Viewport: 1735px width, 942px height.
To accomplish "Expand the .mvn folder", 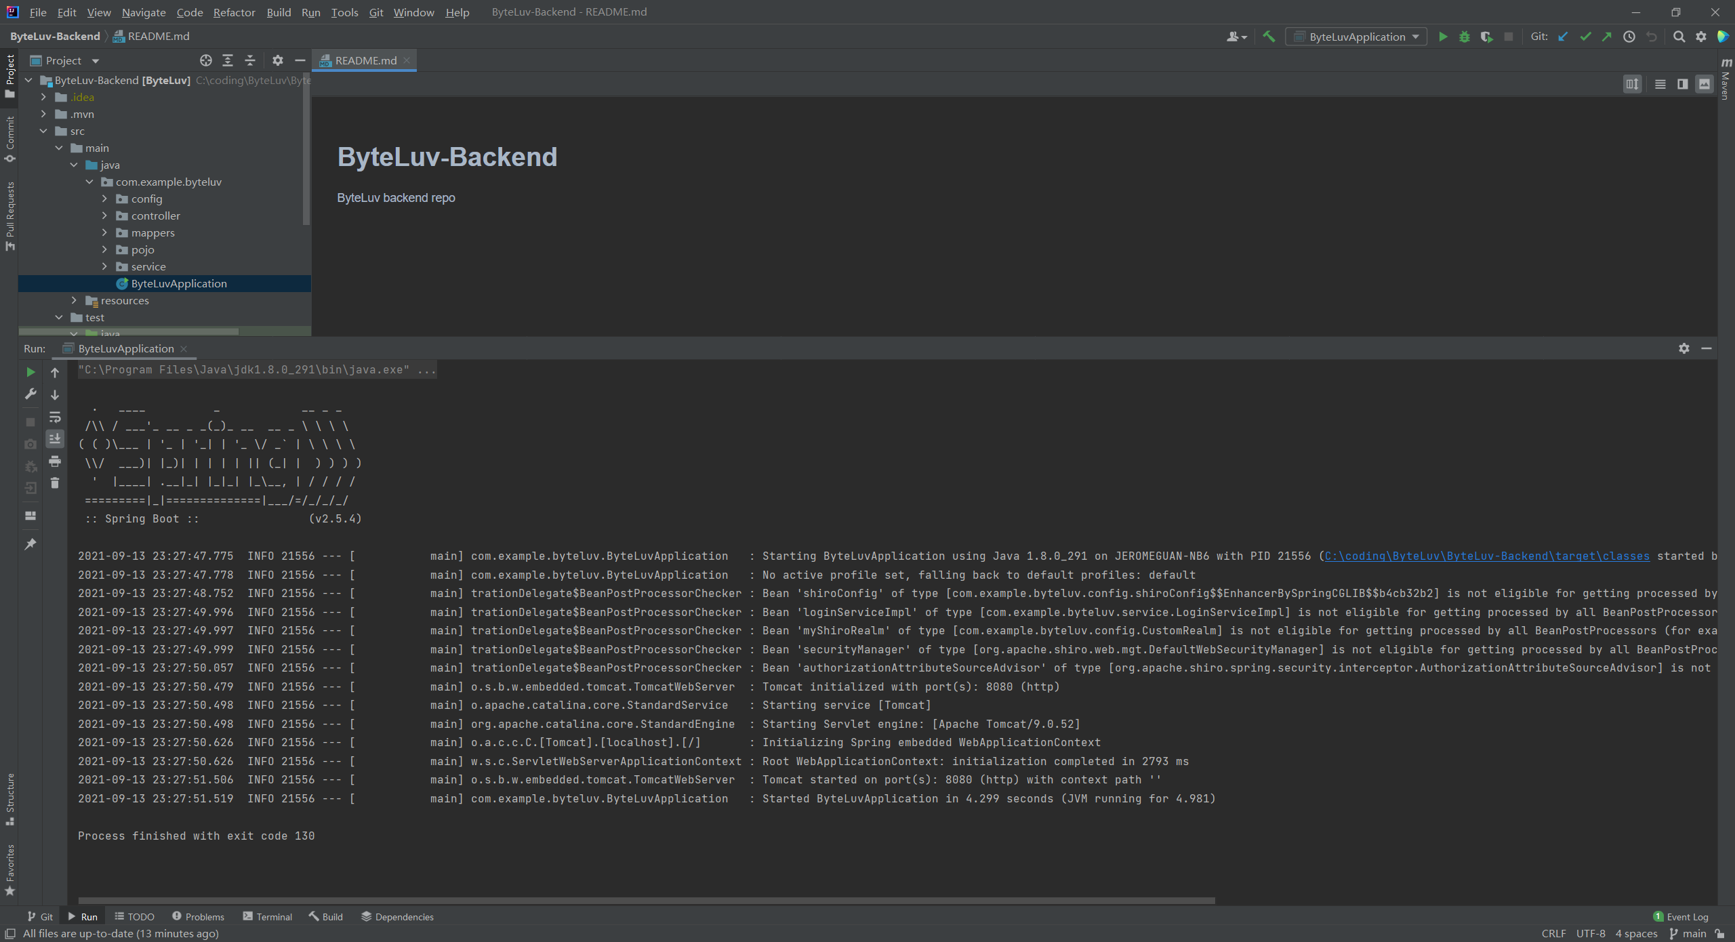I will click(44, 114).
